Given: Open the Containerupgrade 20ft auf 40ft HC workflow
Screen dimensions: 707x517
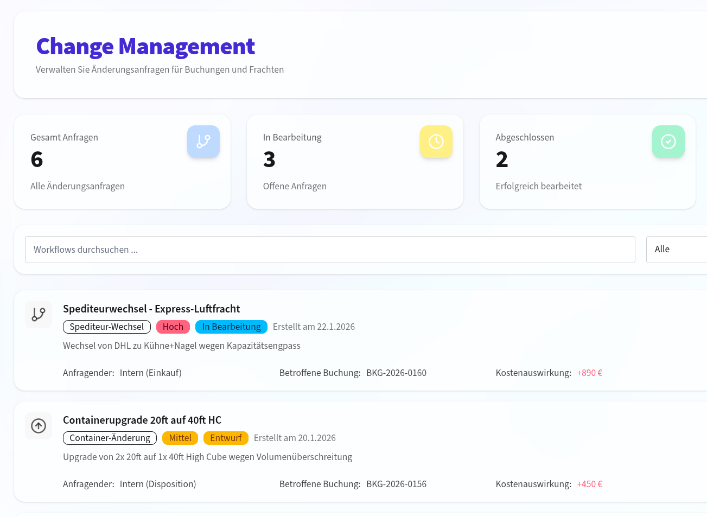Looking at the screenshot, I should click(142, 420).
